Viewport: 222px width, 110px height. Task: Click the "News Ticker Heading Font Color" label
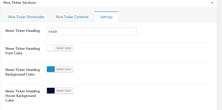(23, 51)
